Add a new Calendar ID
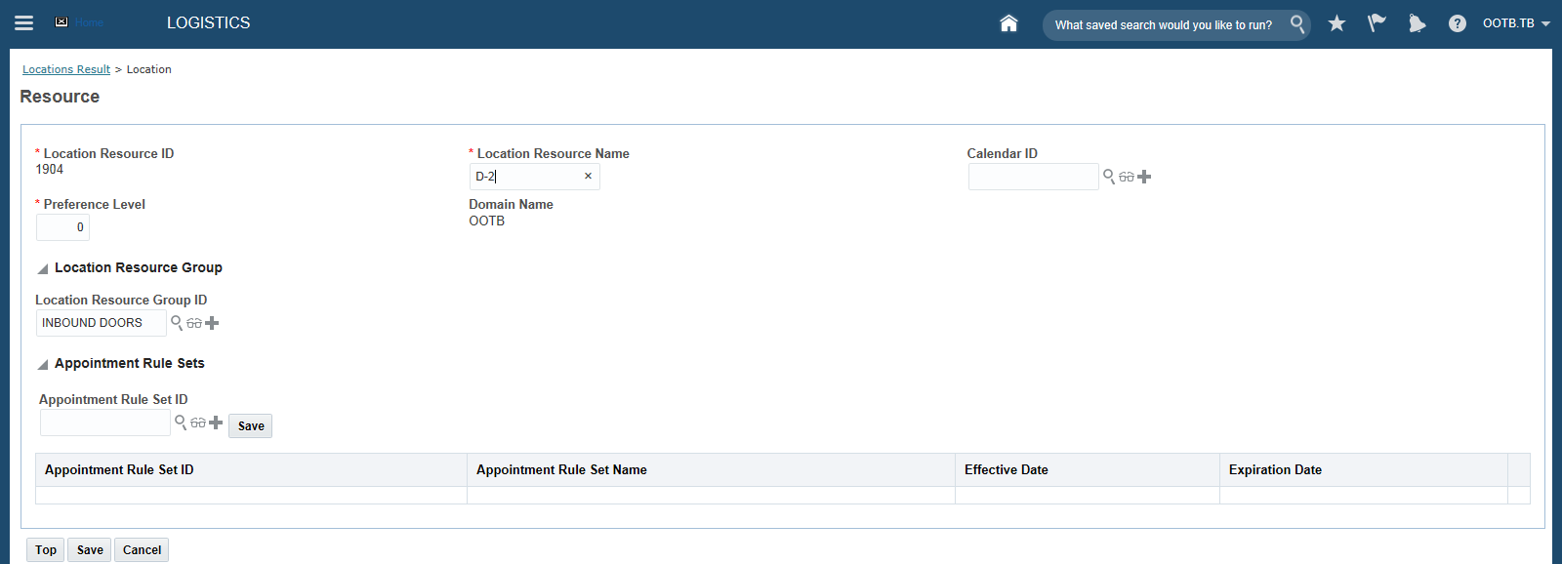 [1144, 177]
